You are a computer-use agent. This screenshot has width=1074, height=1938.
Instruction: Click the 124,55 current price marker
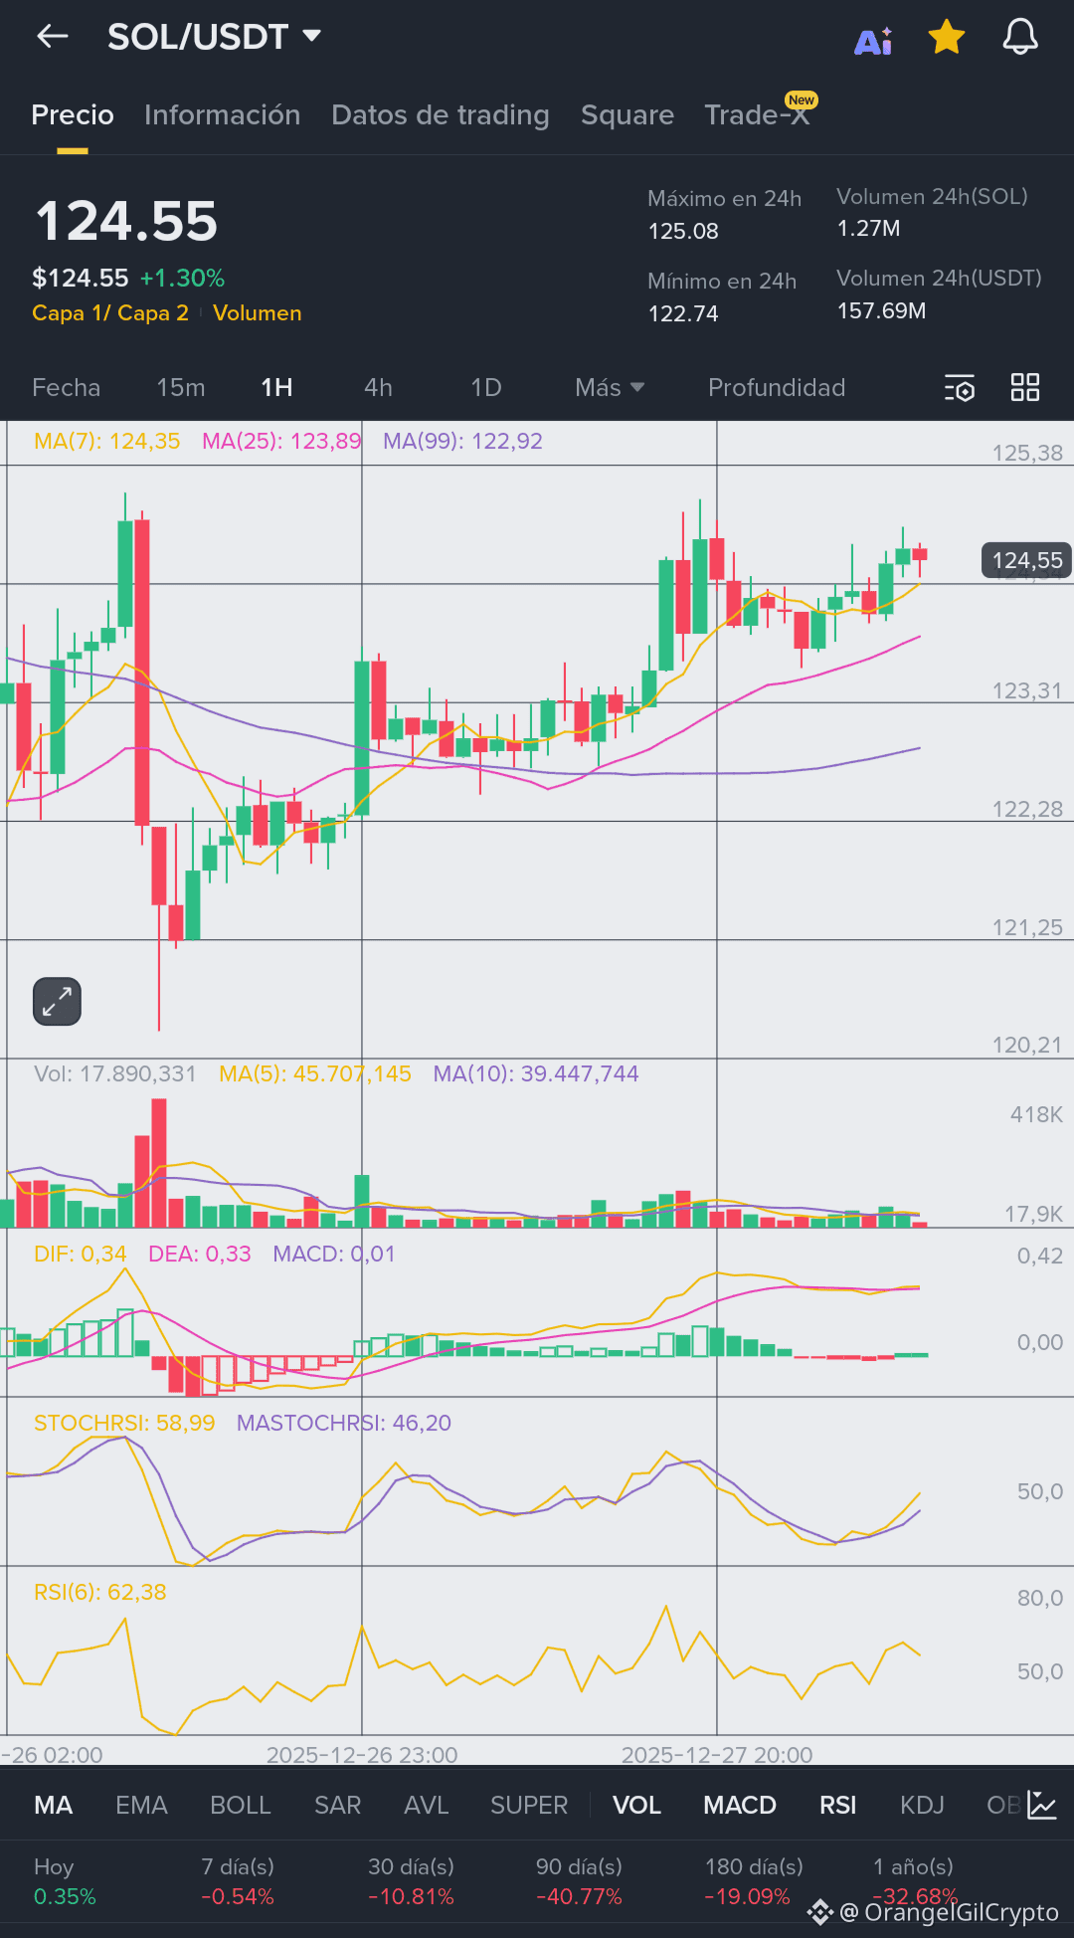click(x=1027, y=561)
